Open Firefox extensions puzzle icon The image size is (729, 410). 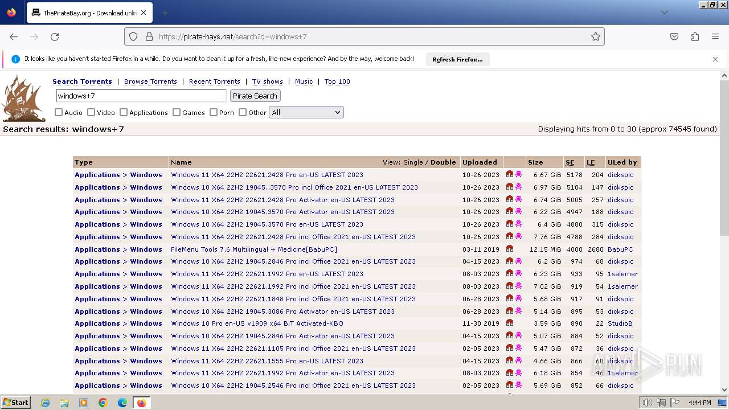[695, 36]
